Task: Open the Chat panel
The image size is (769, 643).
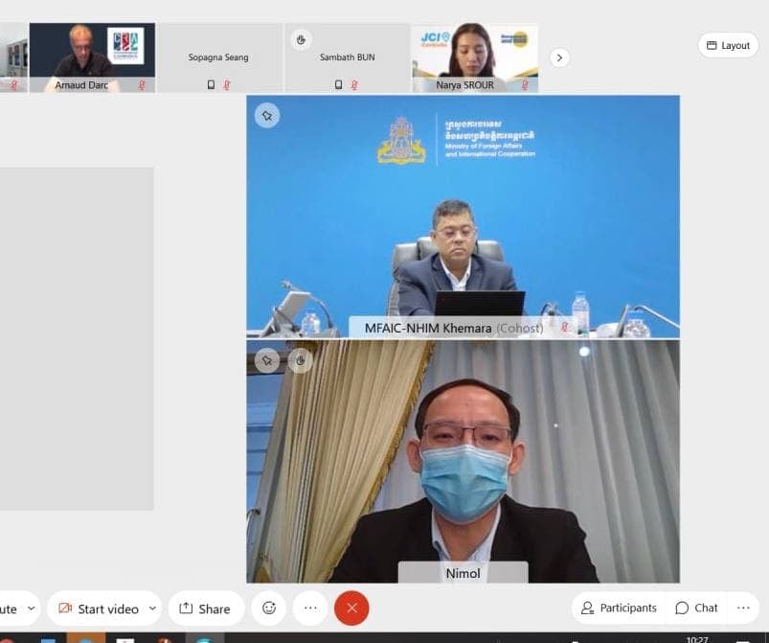Action: 696,608
